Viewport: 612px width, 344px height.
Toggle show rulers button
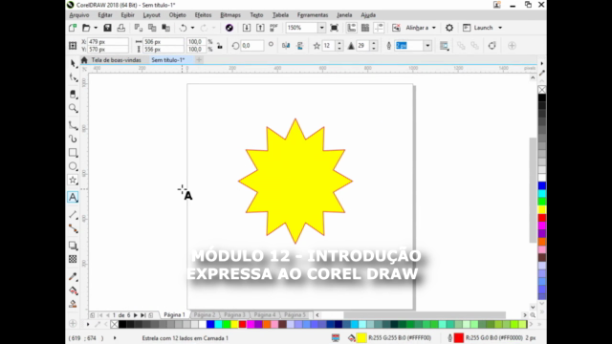[352, 28]
